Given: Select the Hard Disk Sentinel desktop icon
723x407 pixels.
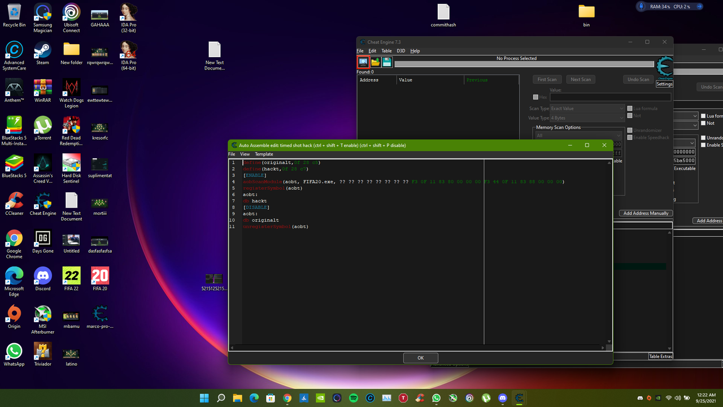Looking at the screenshot, I should coord(71,169).
